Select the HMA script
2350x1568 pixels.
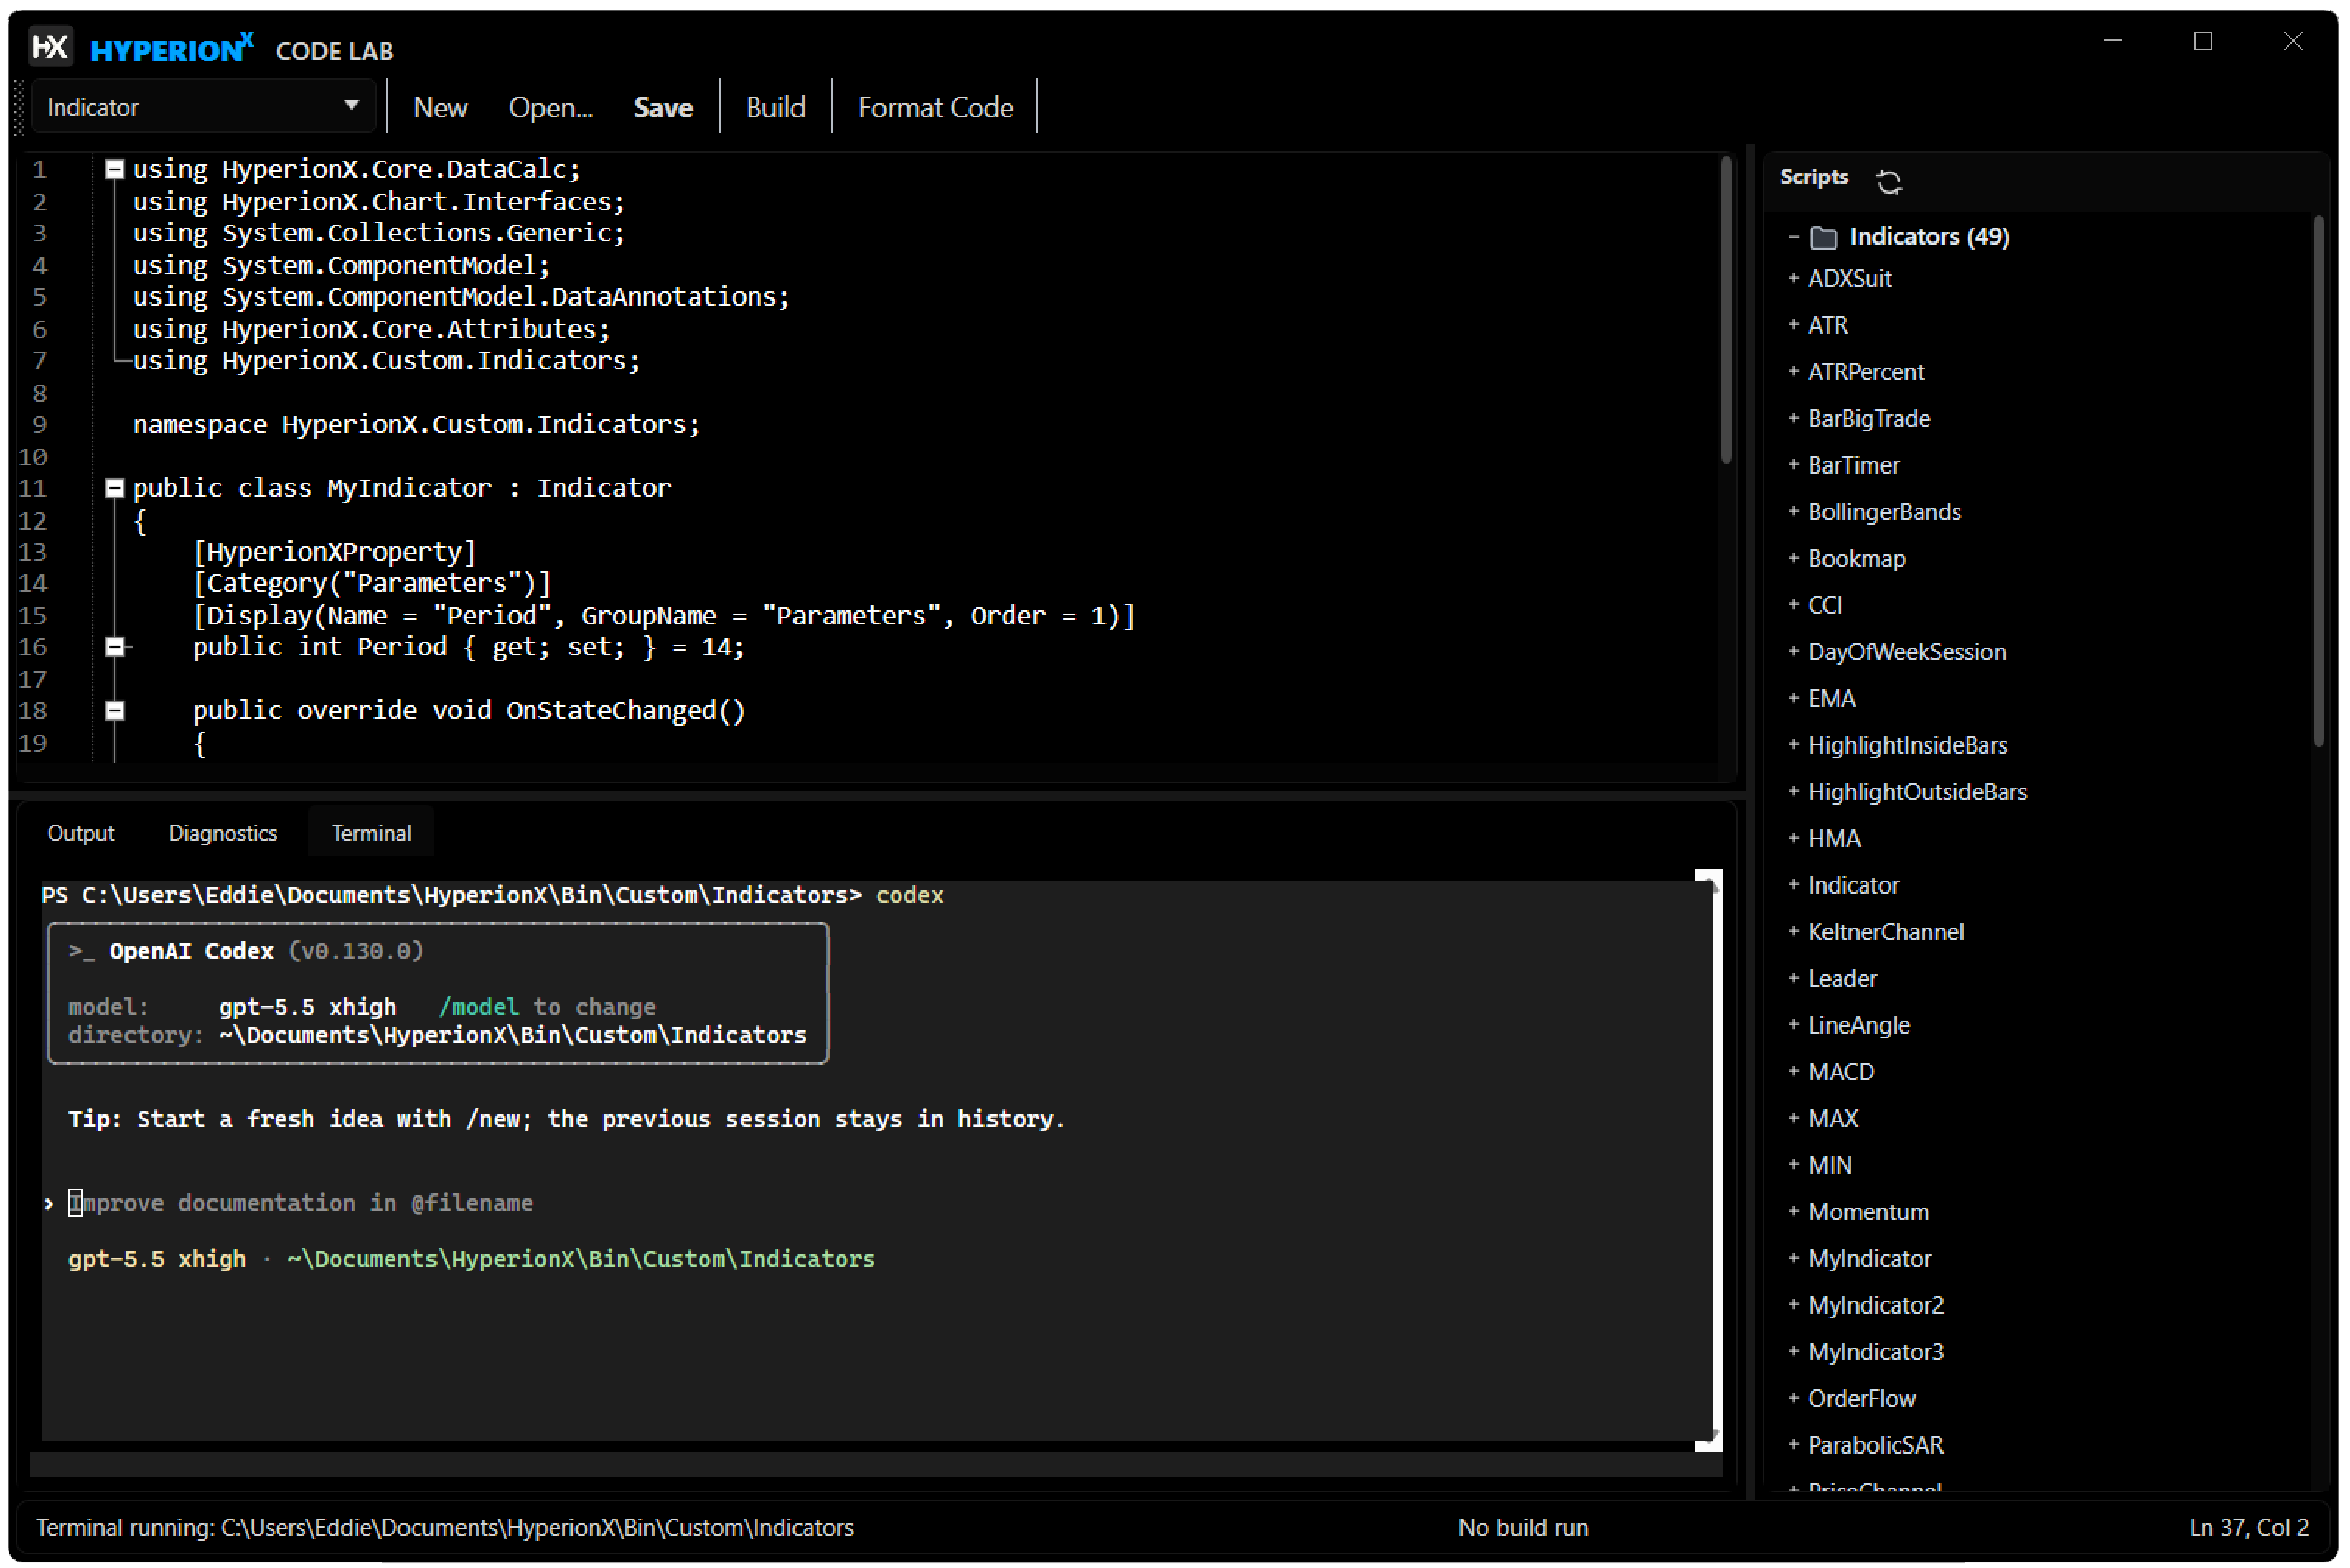pos(1834,838)
